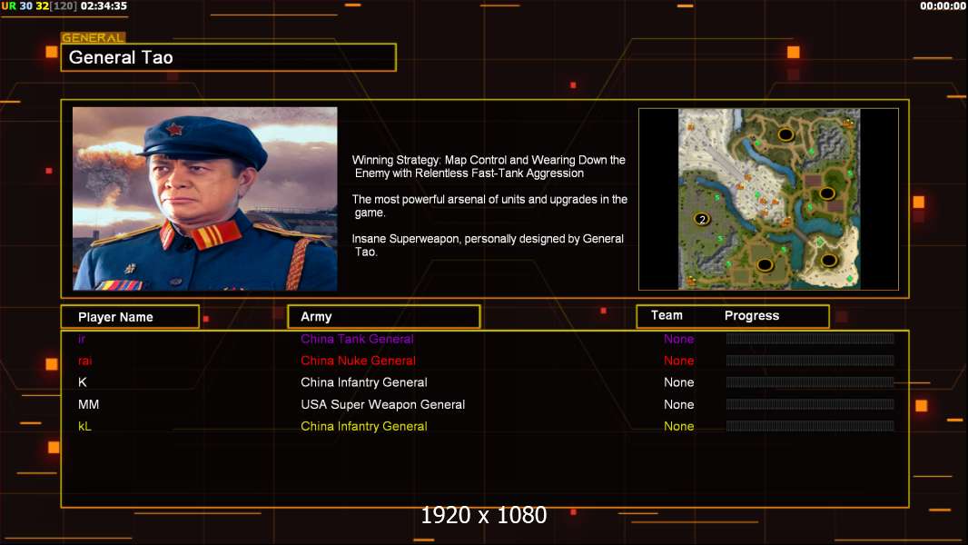The height and width of the screenshot is (545, 968).
Task: Click the General Tao name field
Action: 229,57
